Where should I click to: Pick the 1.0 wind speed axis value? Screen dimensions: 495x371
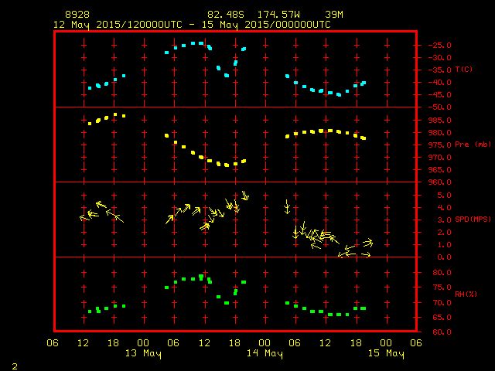(444, 245)
